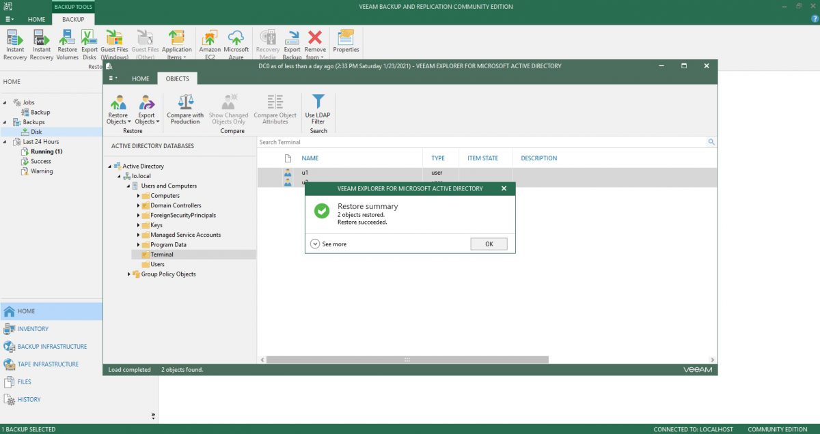Click the Restore Volumes icon

tap(67, 43)
